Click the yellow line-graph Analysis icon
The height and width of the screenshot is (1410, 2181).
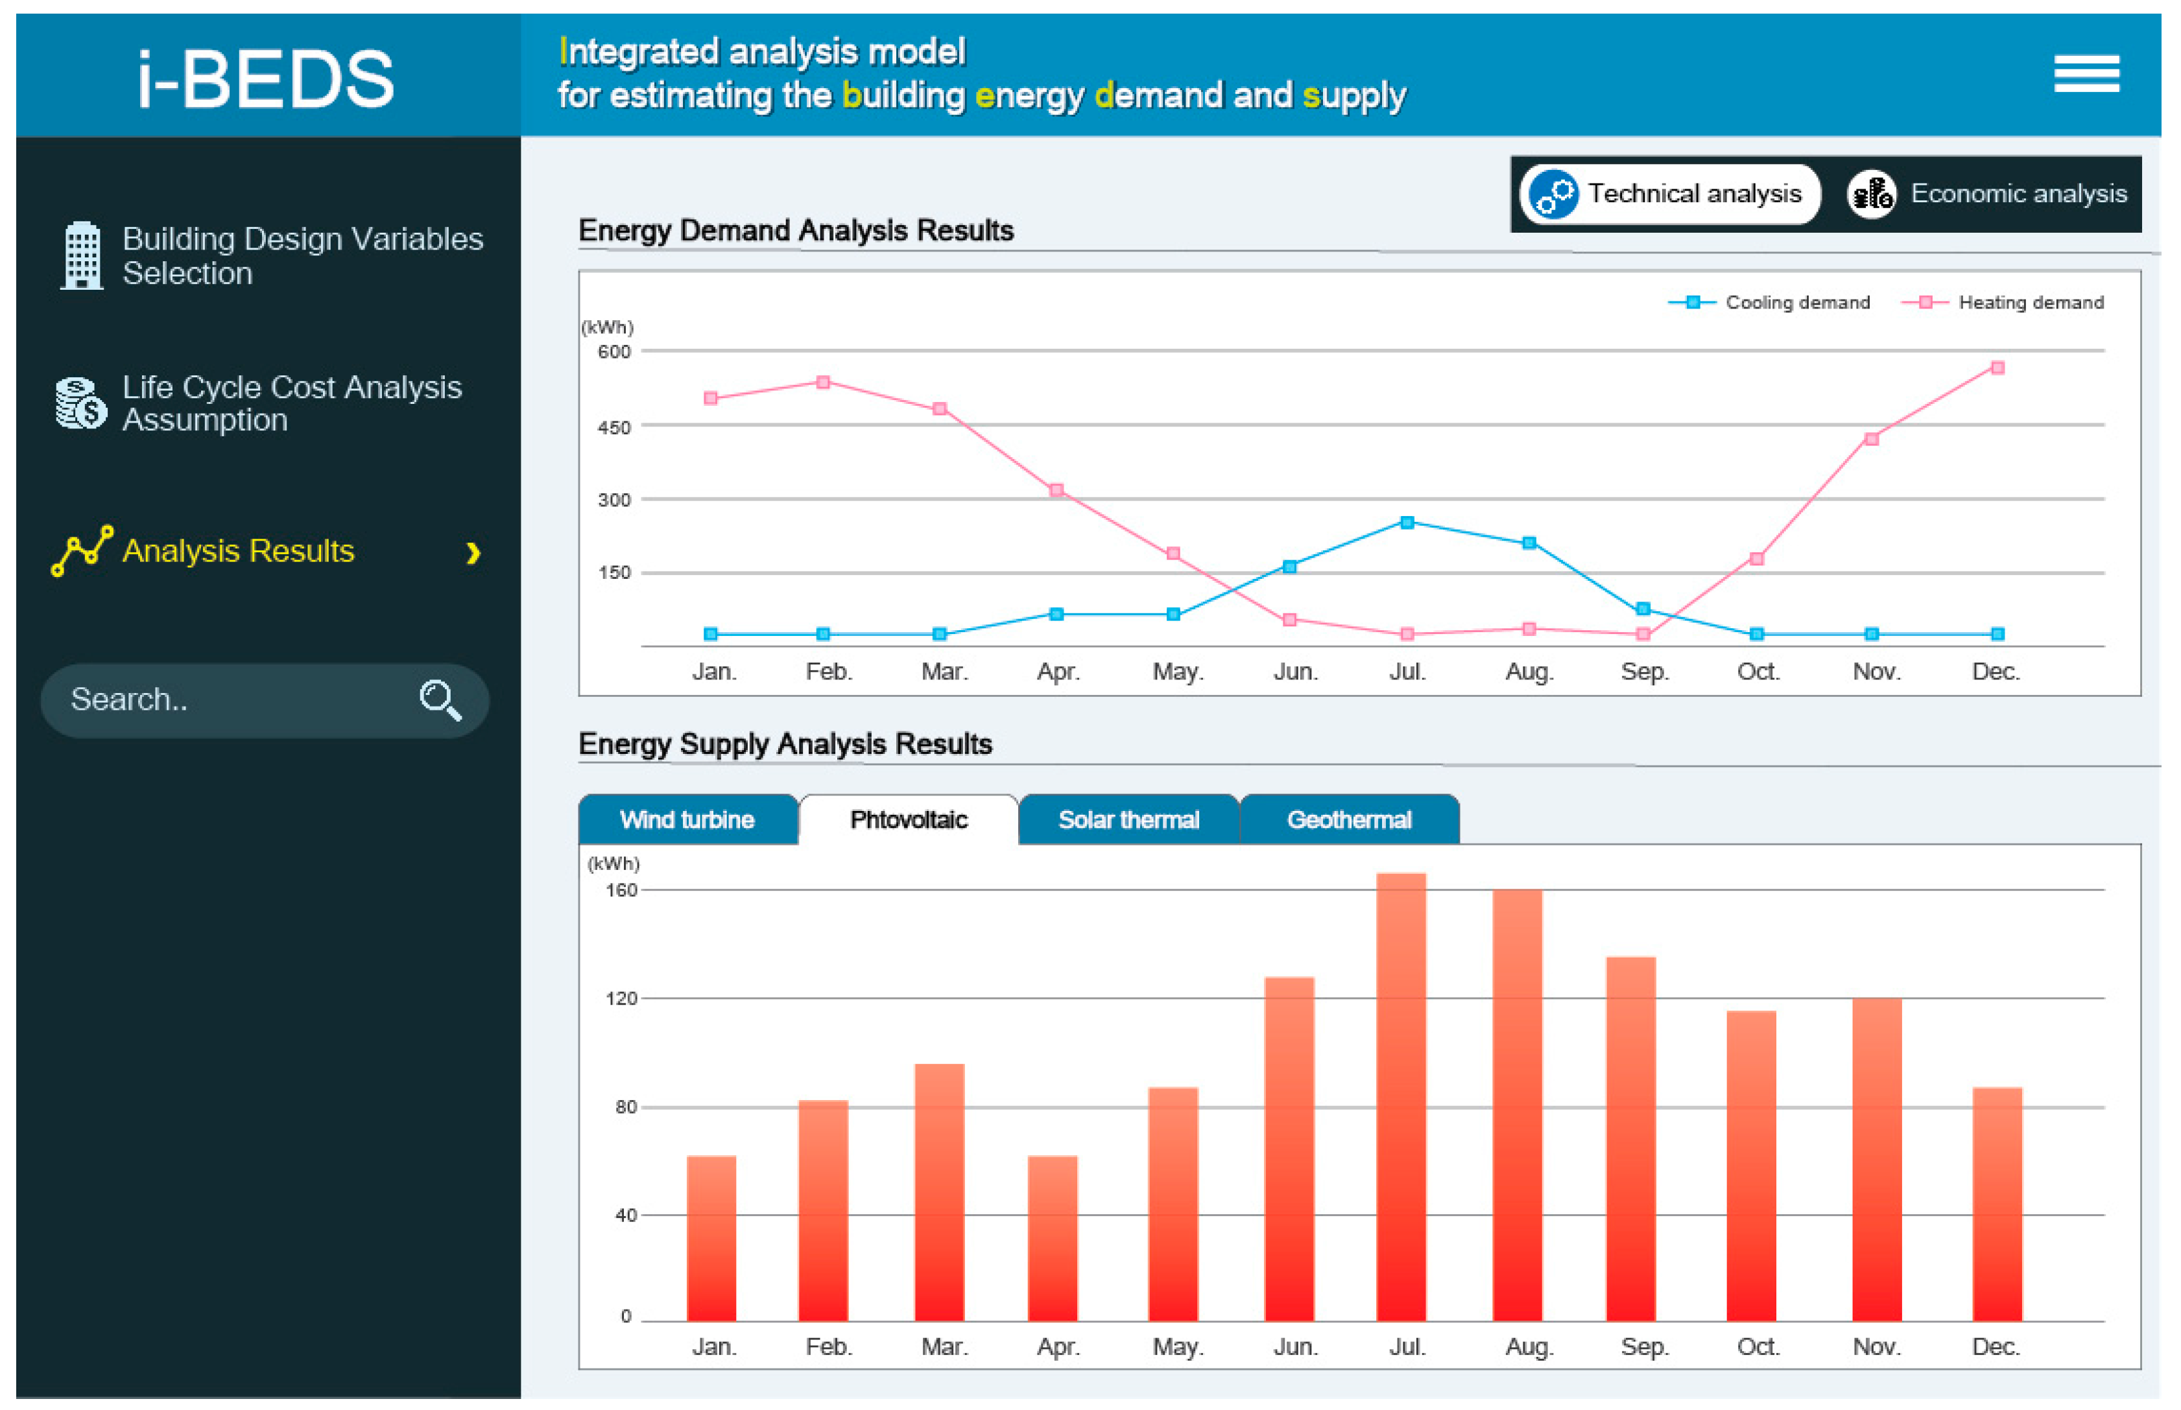click(x=82, y=550)
